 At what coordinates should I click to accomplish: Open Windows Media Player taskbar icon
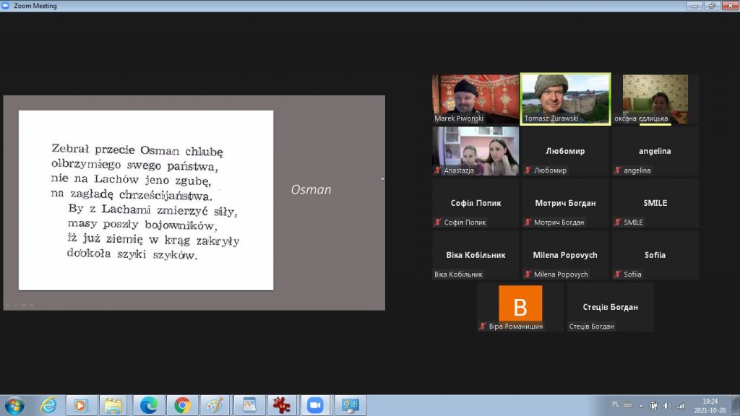tap(81, 405)
